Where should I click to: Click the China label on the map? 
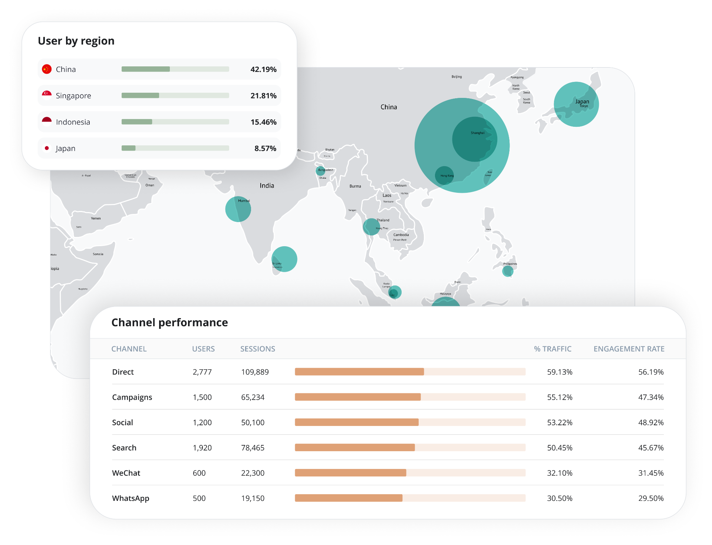(x=389, y=107)
